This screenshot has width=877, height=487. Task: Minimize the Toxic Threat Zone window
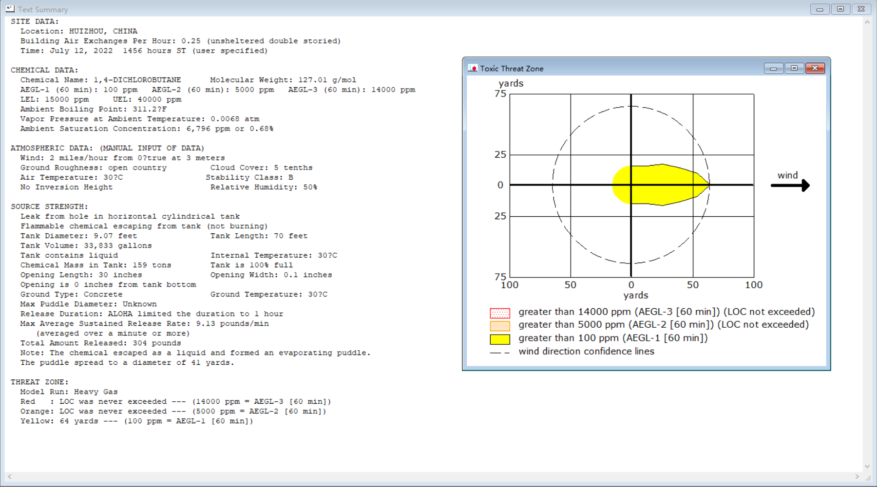[x=774, y=68]
